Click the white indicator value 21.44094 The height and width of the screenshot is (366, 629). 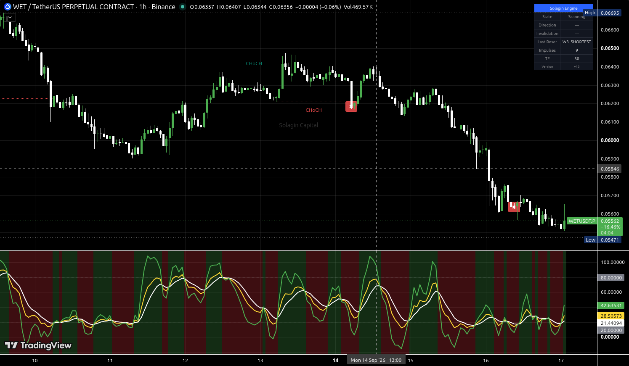611,323
